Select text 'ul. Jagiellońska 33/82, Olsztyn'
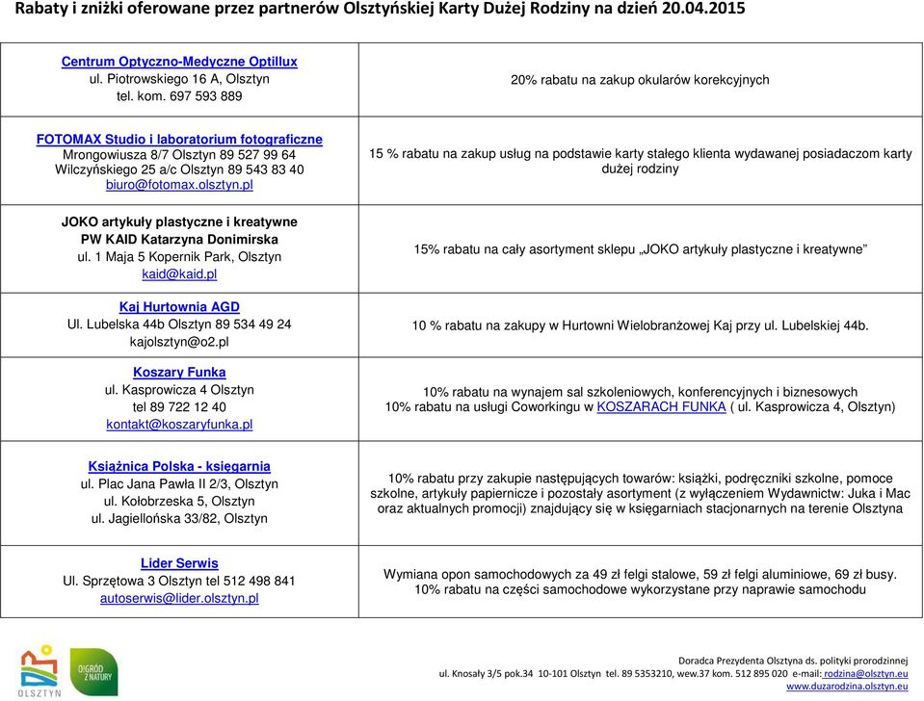This screenshot has height=701, width=924. pyautogui.click(x=179, y=519)
